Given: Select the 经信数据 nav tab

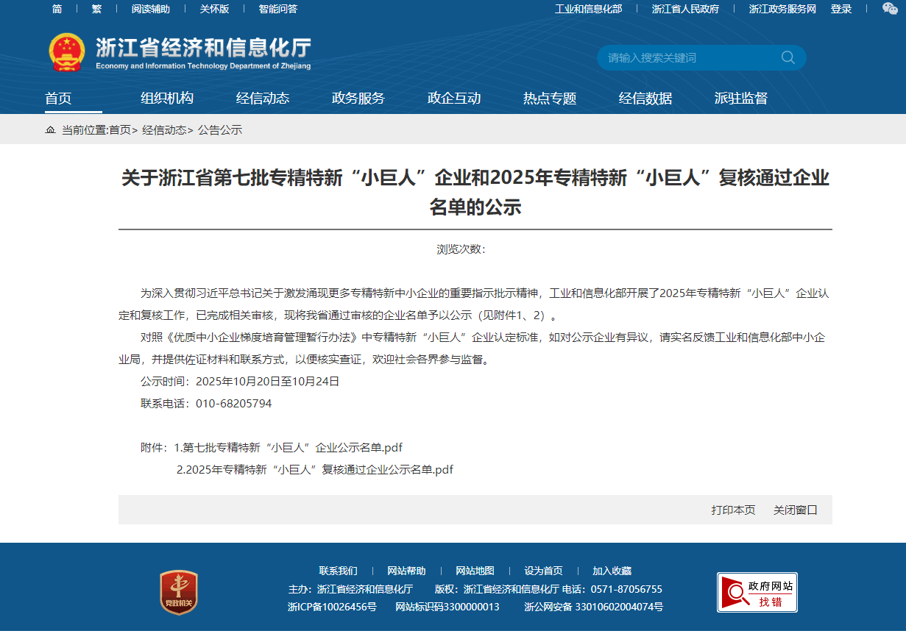Looking at the screenshot, I should [x=645, y=99].
